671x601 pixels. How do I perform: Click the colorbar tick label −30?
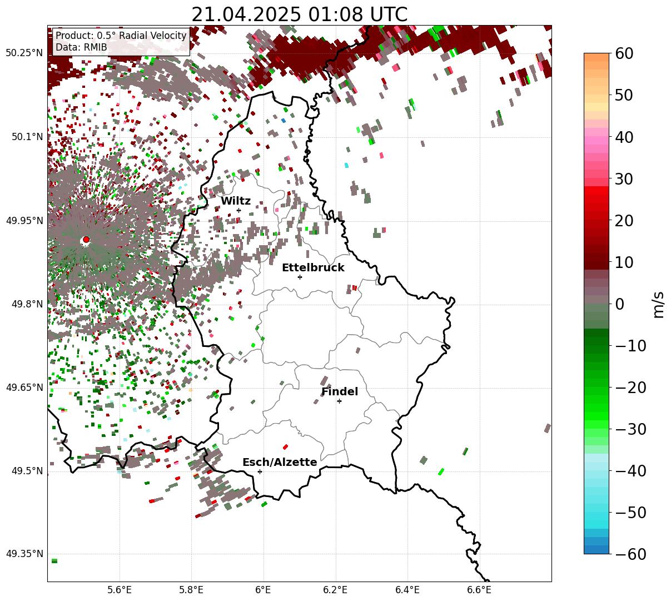click(630, 429)
